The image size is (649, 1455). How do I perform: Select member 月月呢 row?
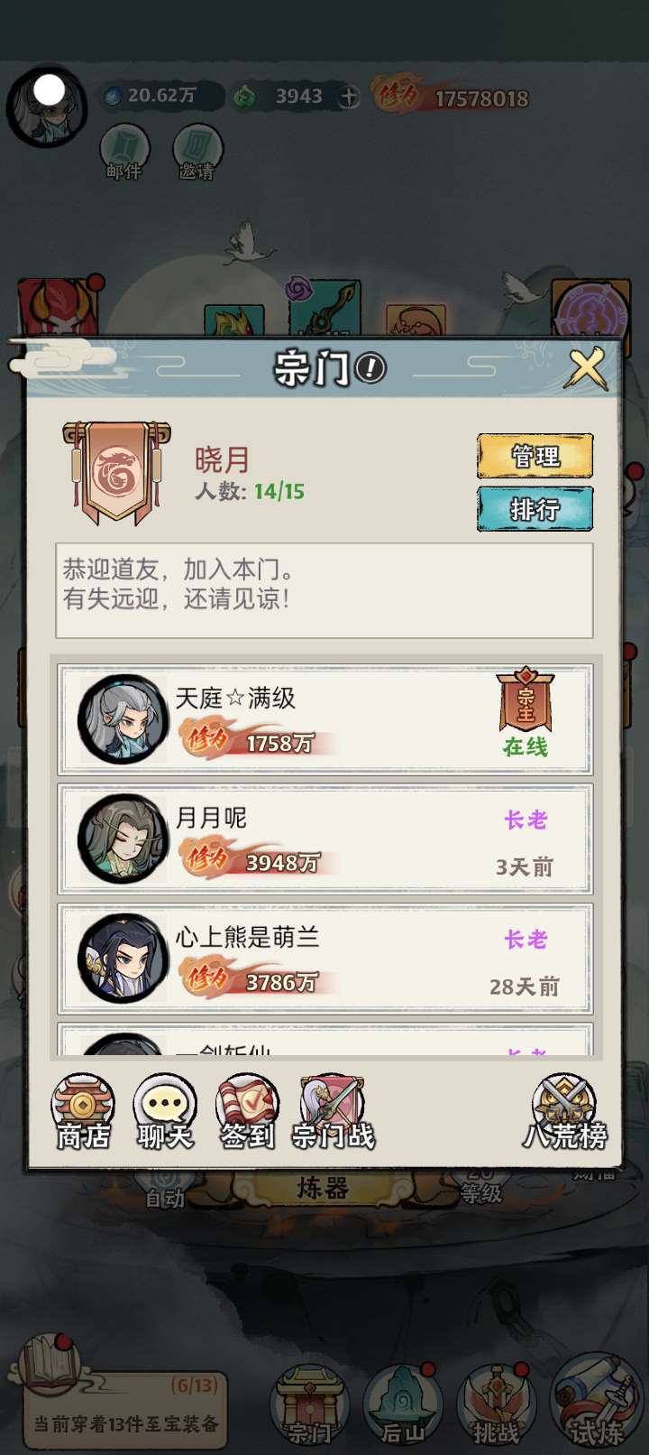(x=325, y=839)
